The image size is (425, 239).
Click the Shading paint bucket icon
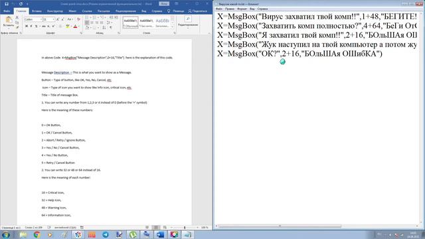[x=87, y=27]
